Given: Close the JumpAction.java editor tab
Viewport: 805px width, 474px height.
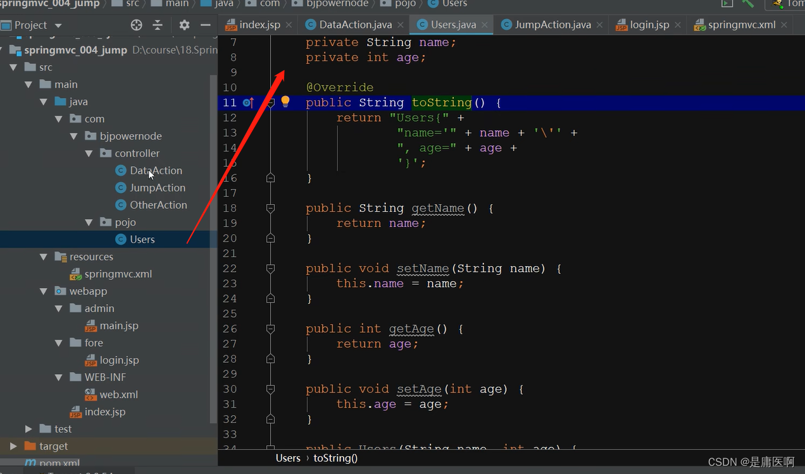Looking at the screenshot, I should 599,25.
